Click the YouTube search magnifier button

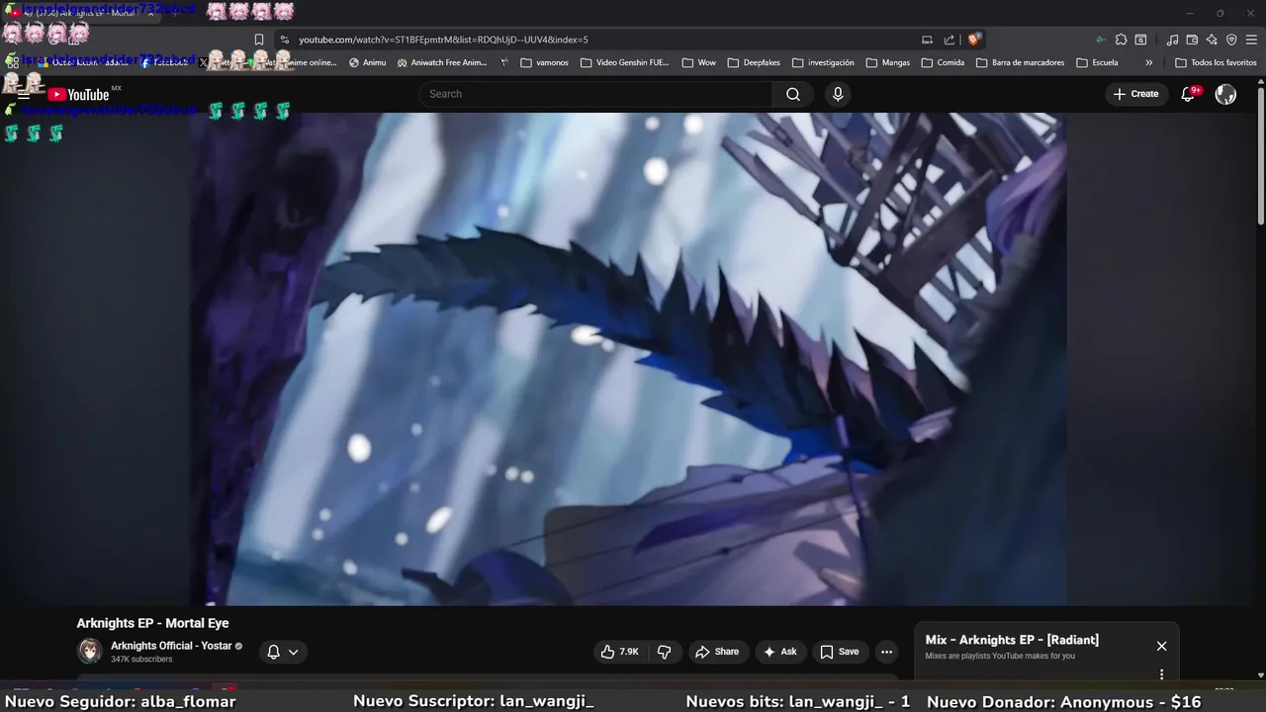793,94
